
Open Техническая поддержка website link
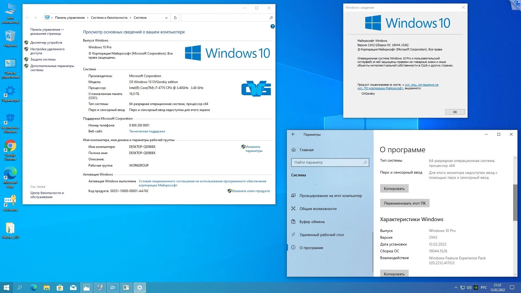(147, 131)
